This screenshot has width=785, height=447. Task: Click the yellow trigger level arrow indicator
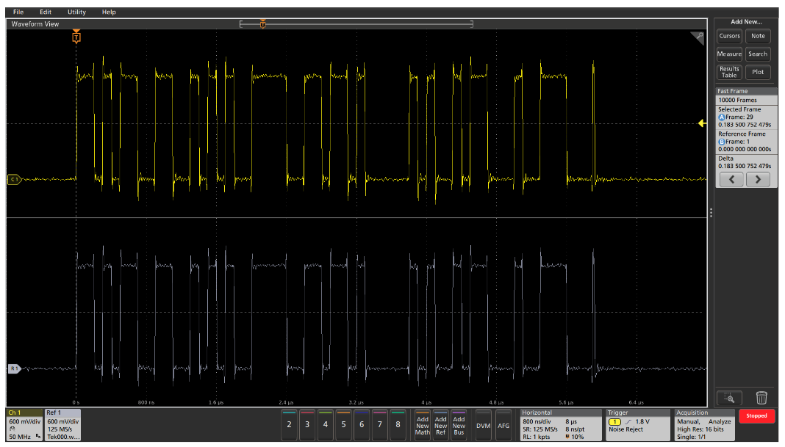pos(702,123)
